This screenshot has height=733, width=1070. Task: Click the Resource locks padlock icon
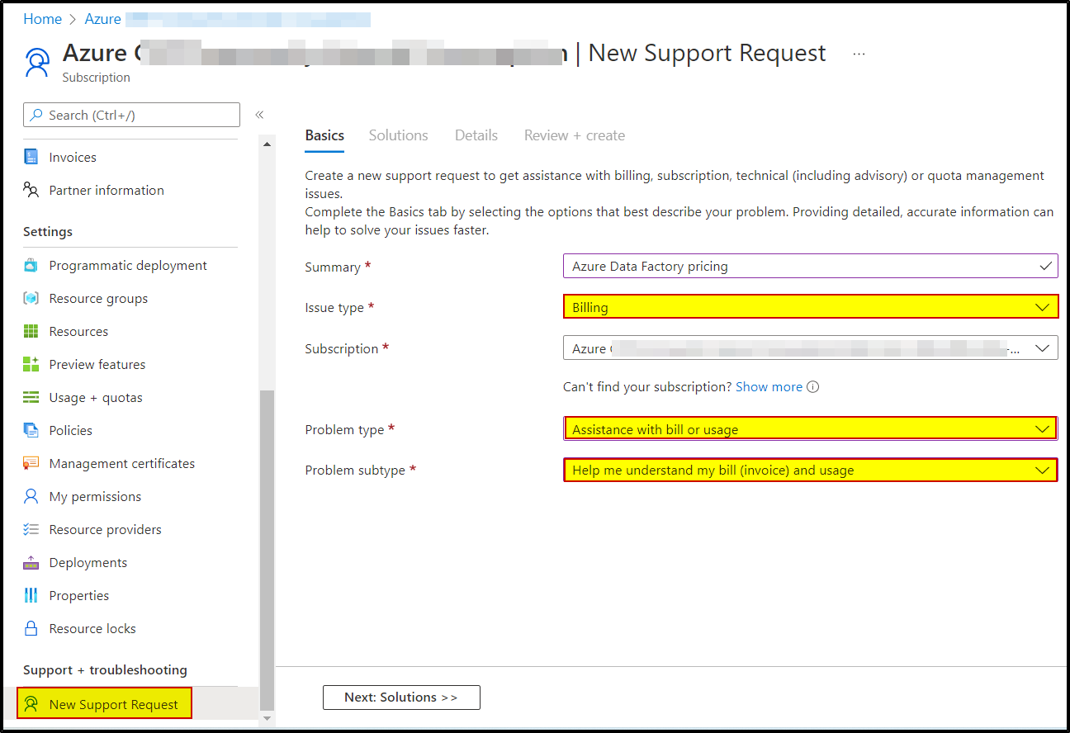(x=31, y=628)
